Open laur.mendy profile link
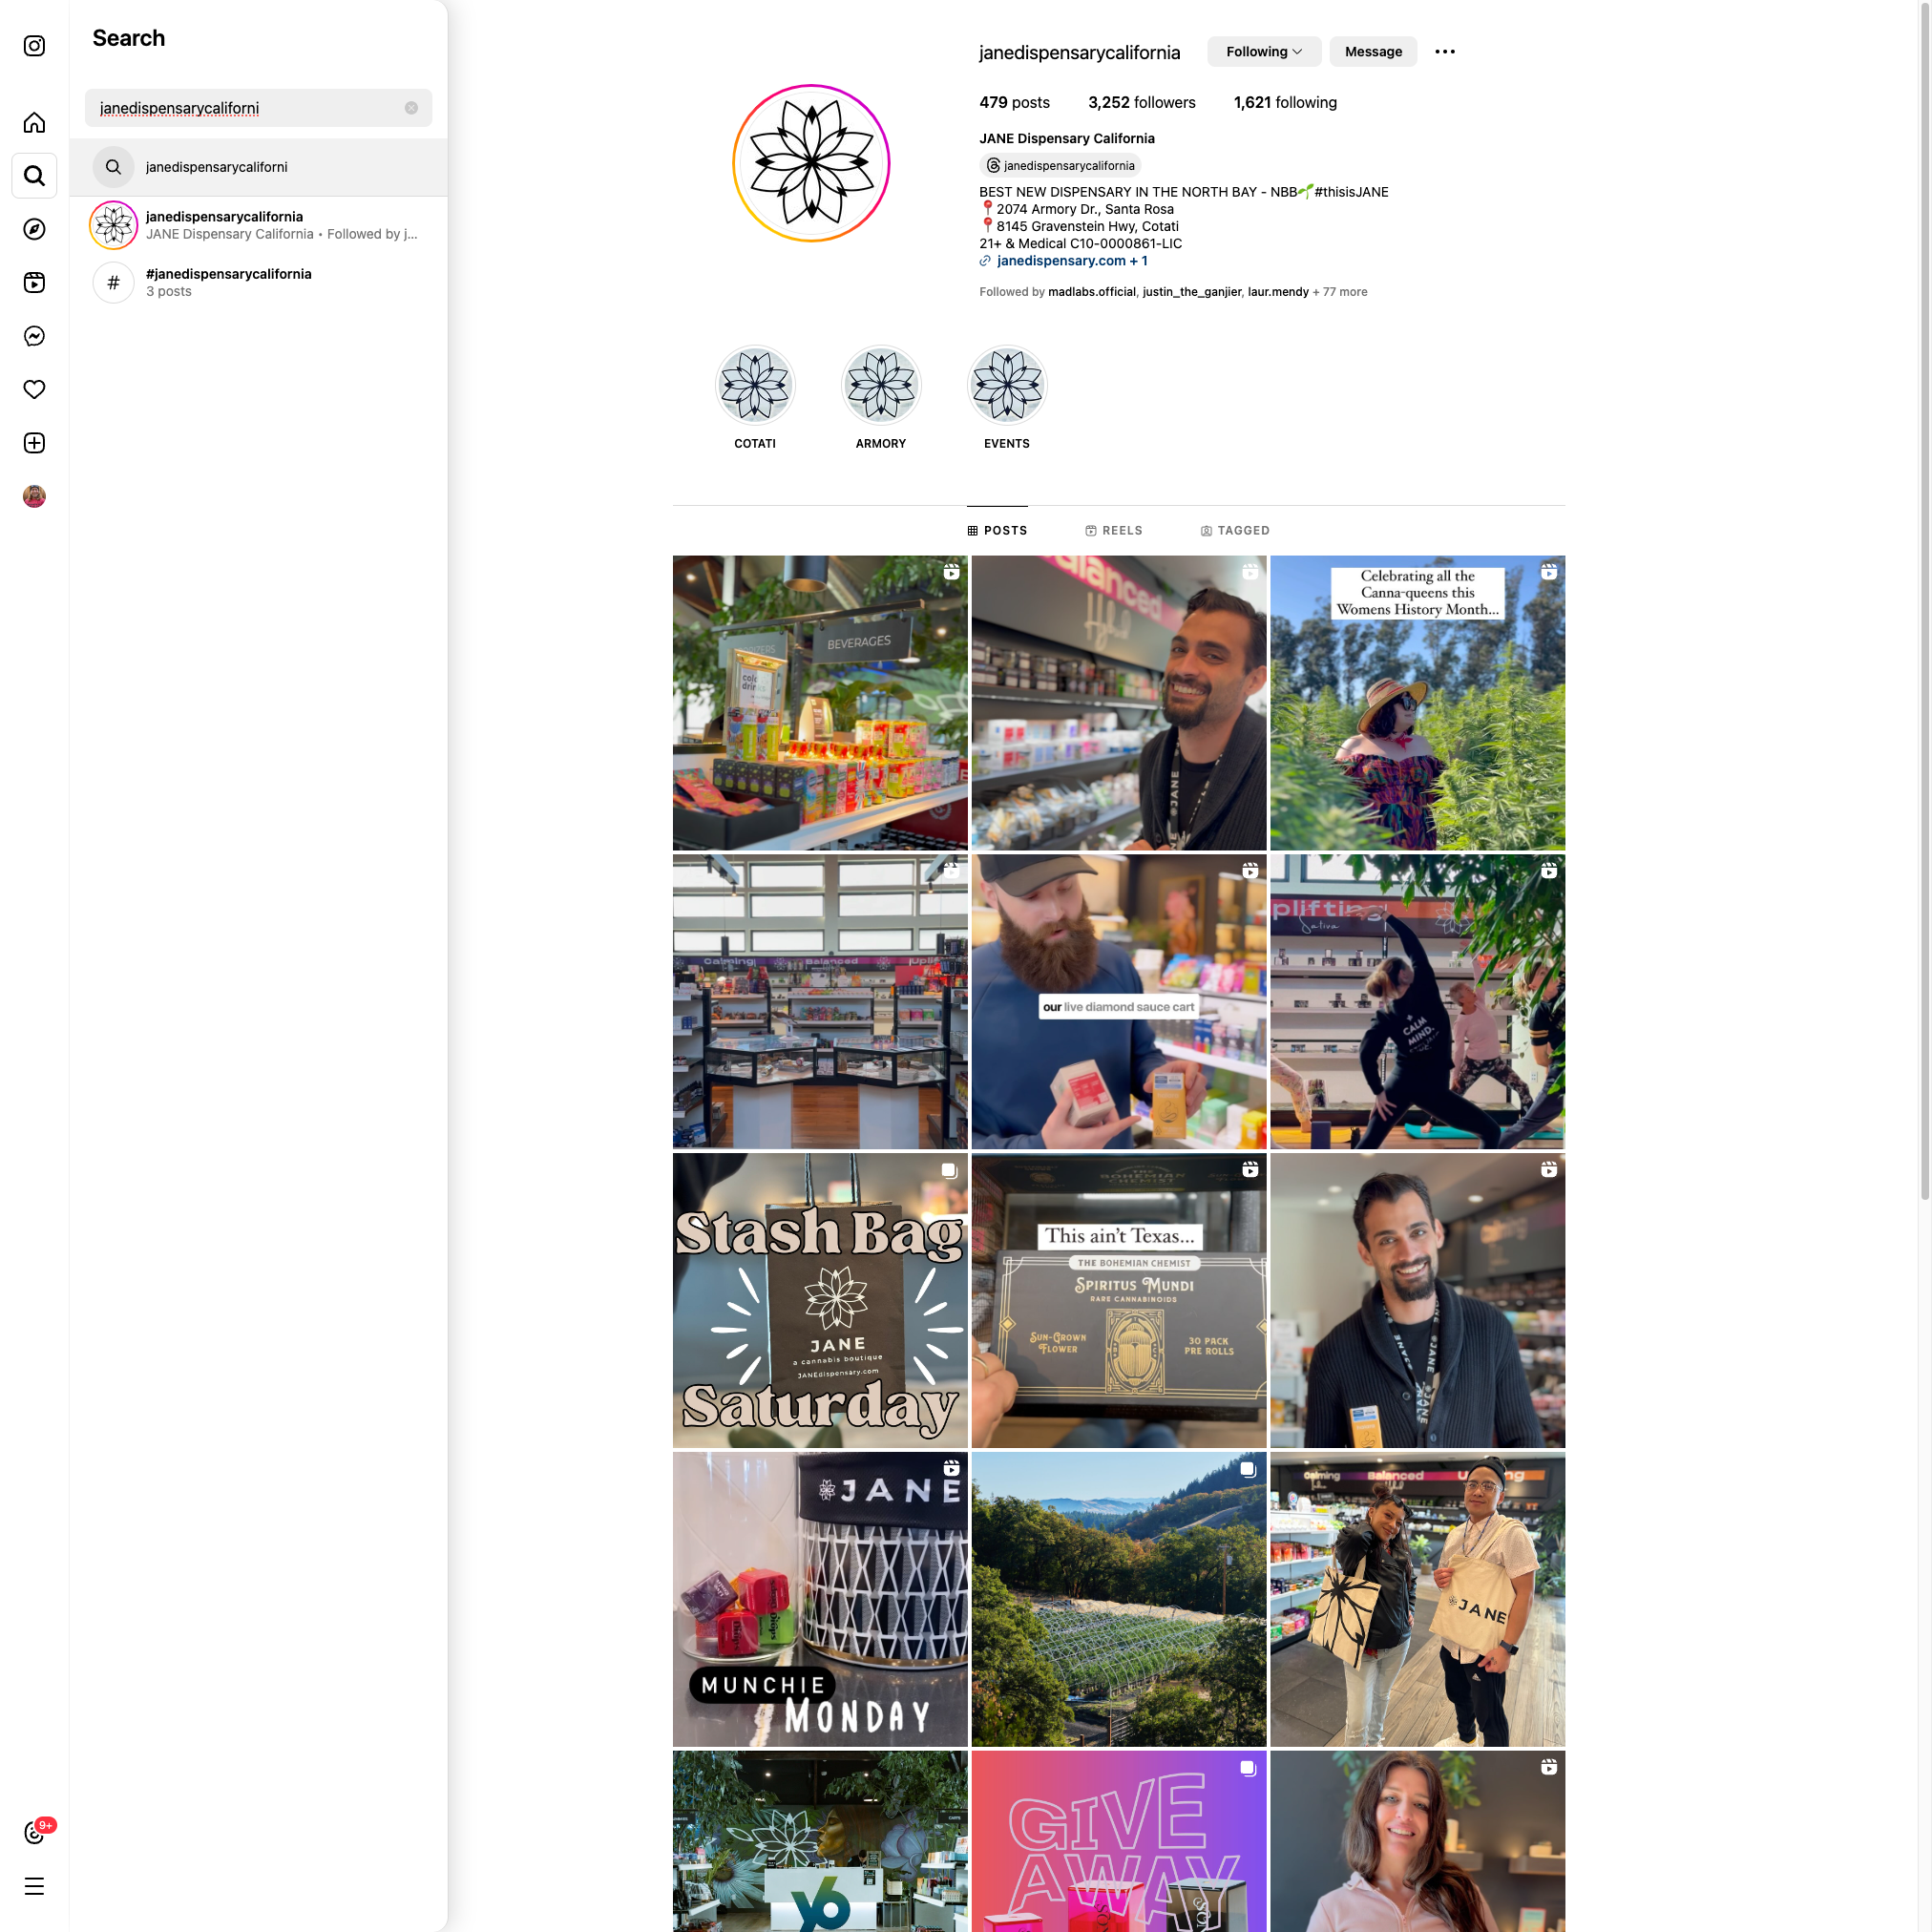 point(1278,292)
